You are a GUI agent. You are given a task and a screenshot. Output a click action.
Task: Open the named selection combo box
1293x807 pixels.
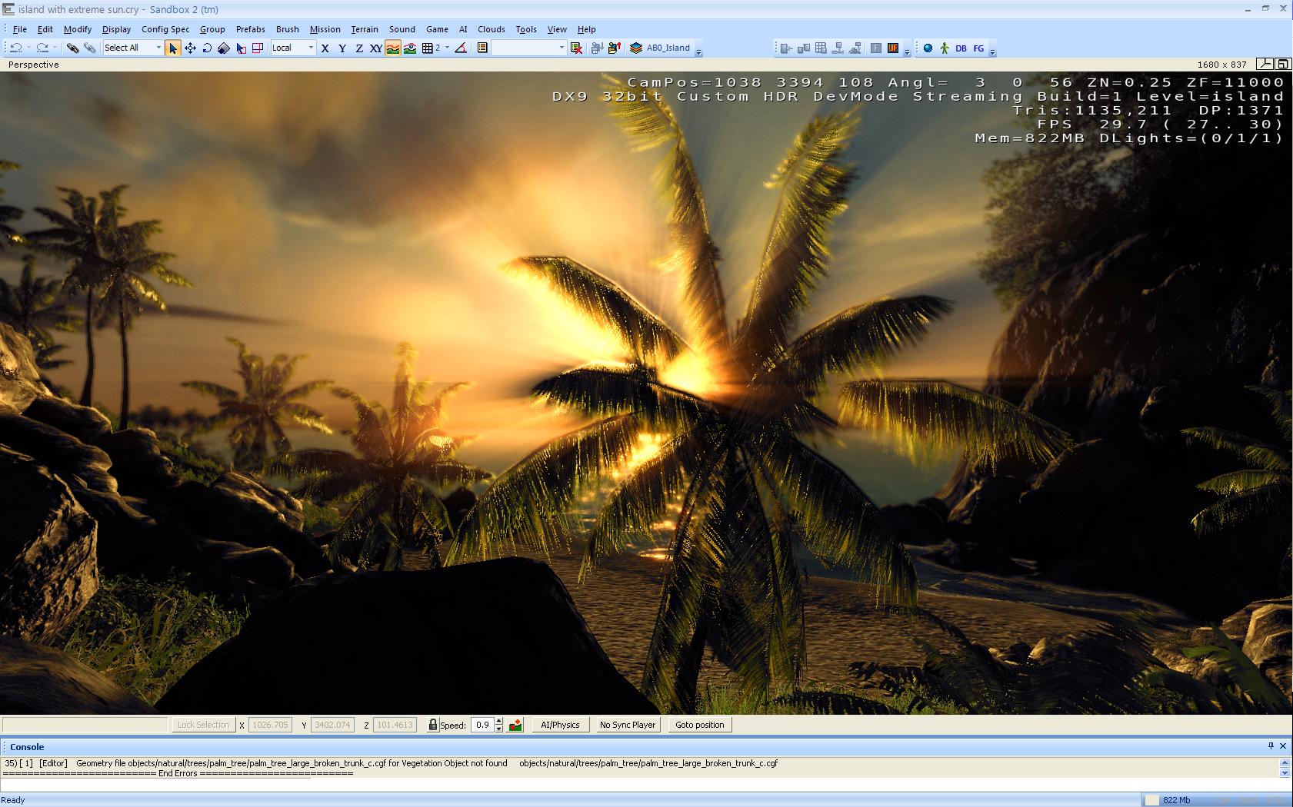pyautogui.click(x=528, y=48)
